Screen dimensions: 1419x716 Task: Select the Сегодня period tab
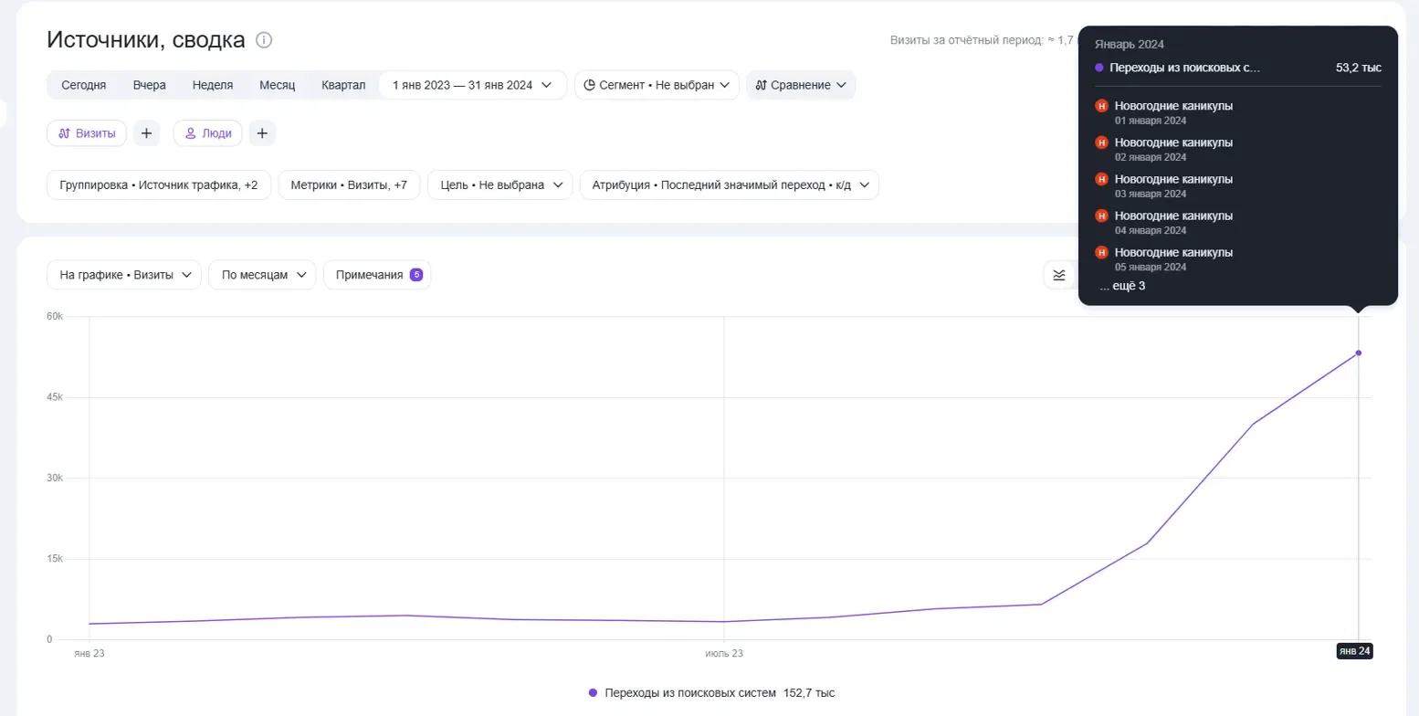[x=84, y=85]
